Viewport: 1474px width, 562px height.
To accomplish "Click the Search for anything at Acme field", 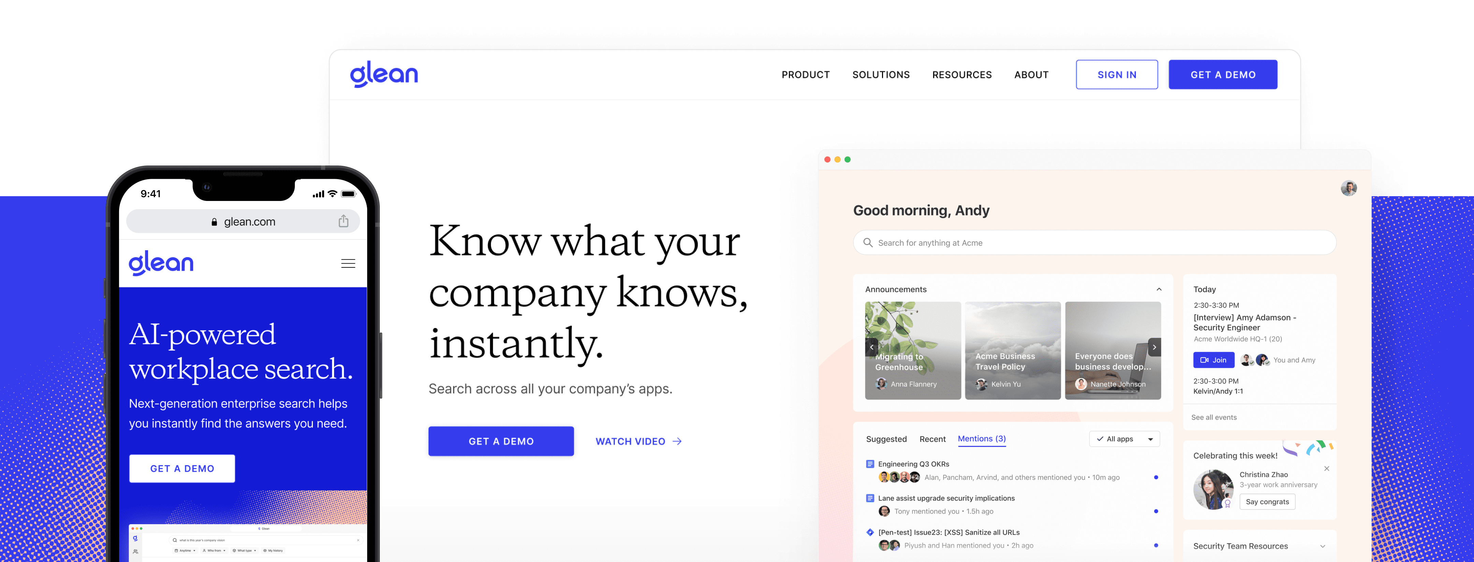I will pyautogui.click(x=1094, y=243).
